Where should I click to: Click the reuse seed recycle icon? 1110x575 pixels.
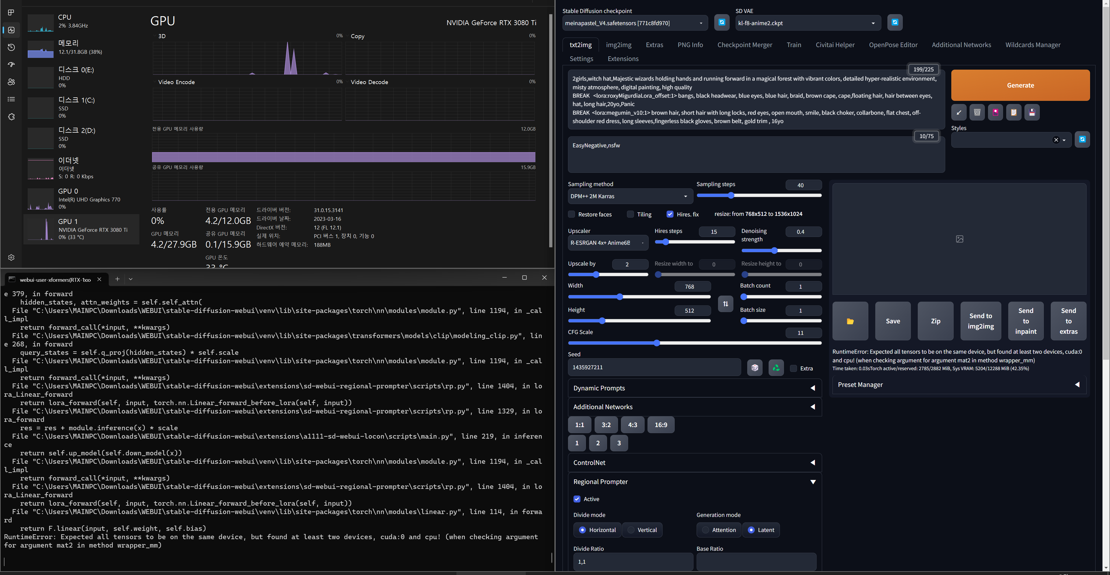pos(776,368)
